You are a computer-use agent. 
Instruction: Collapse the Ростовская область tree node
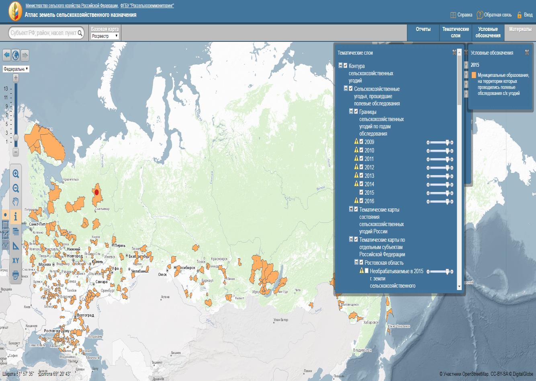coord(356,262)
